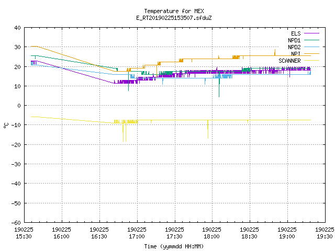Click the °C y-axis unit label
Viewport: 335px width, 251px height.
click(x=6, y=125)
